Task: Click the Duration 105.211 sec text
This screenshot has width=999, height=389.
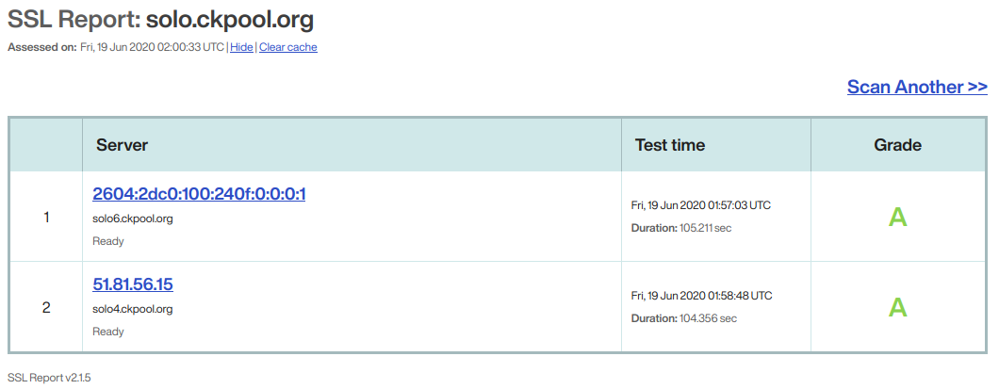Action: (681, 227)
